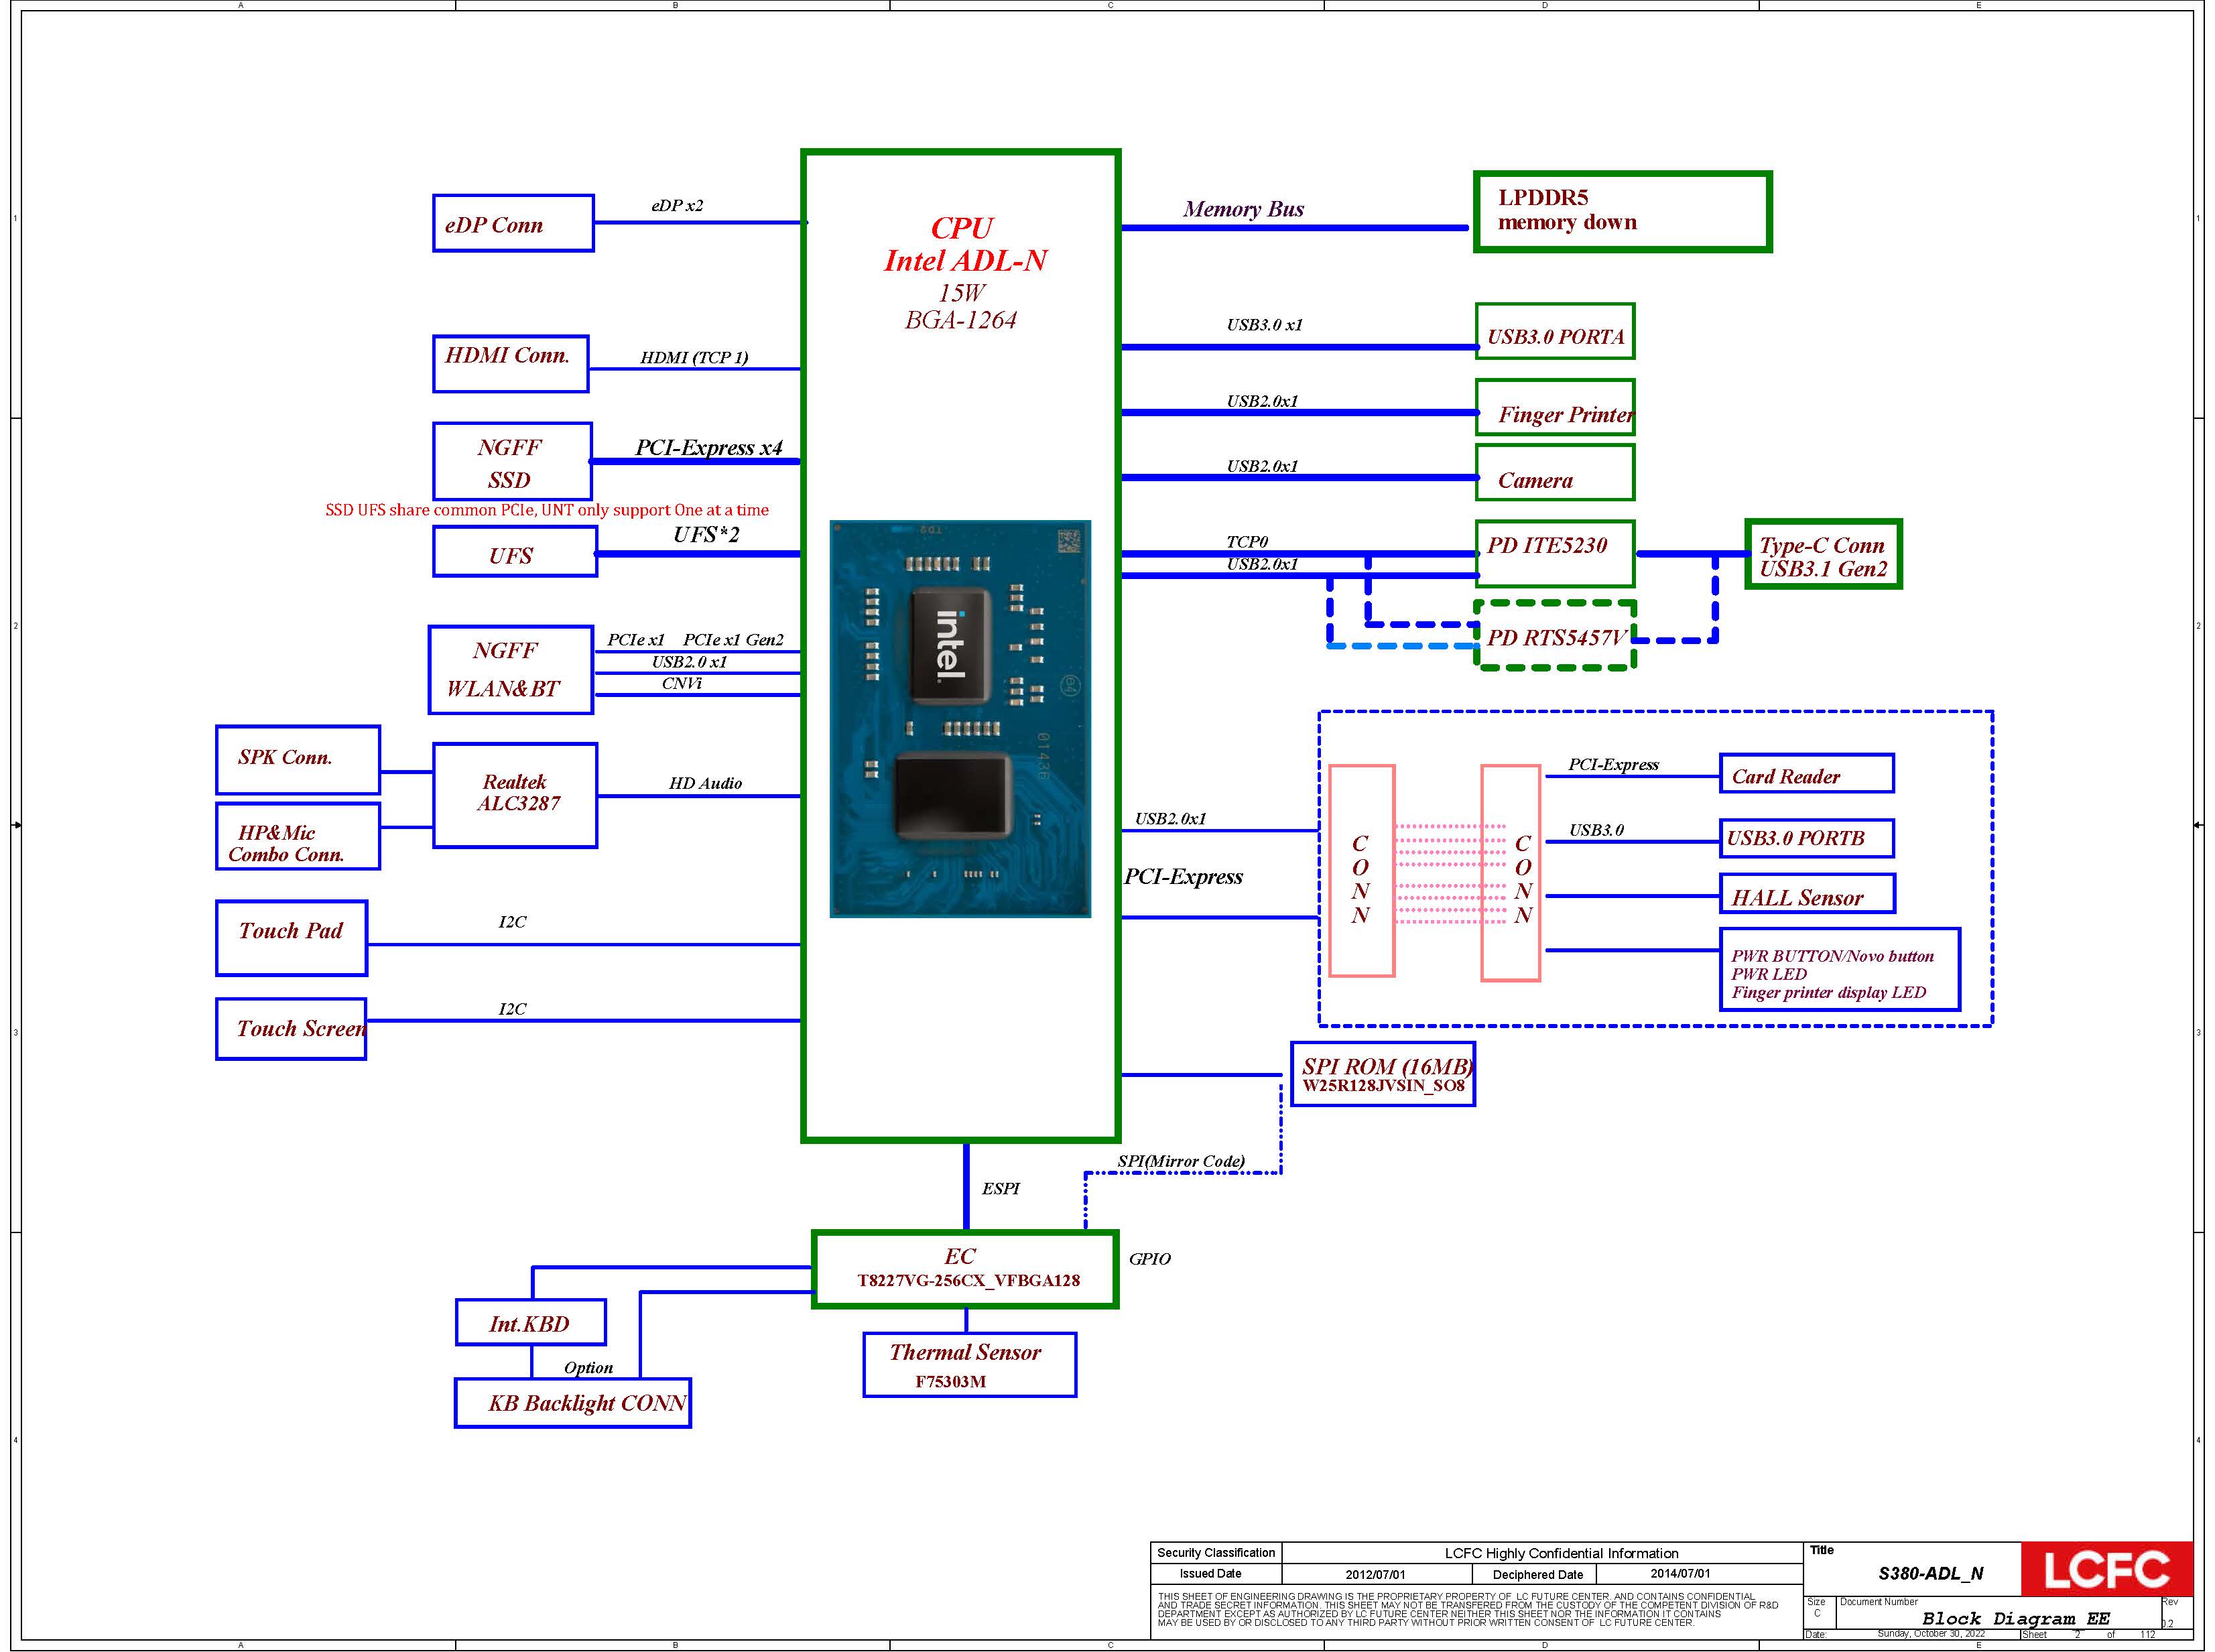Click the PD ITE5230 block
The width and height of the screenshot is (2215, 1652).
coord(1554,553)
